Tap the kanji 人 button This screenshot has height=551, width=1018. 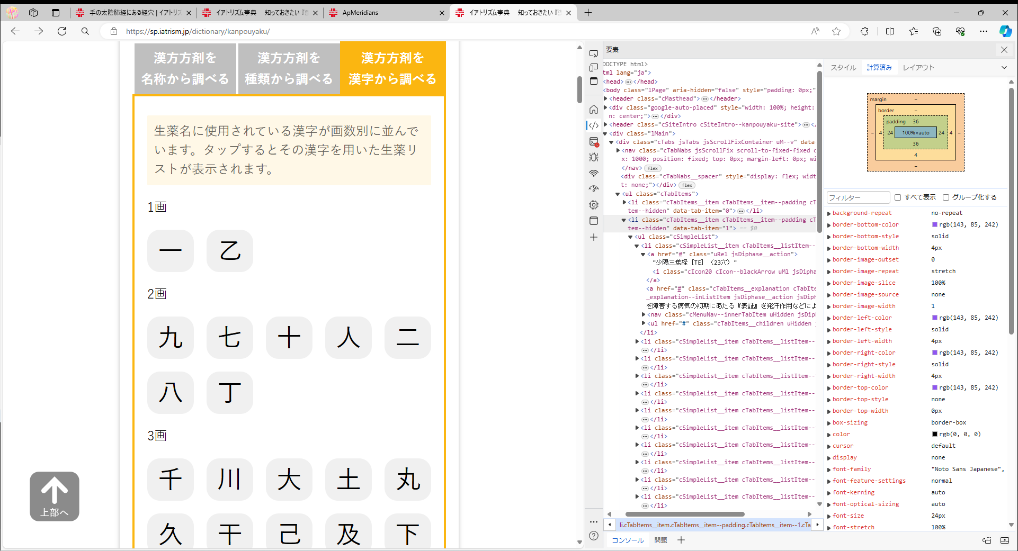click(x=349, y=337)
